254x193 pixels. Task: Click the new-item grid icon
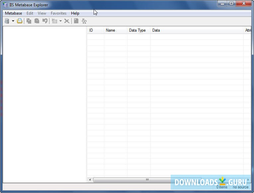click(54, 21)
